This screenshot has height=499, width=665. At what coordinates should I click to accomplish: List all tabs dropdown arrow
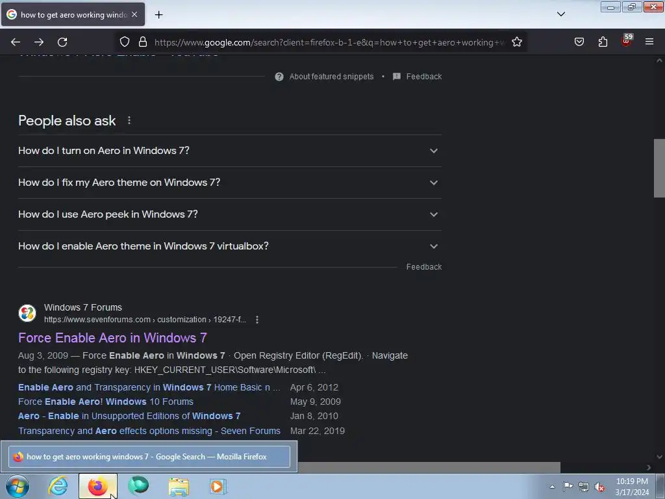pos(560,14)
